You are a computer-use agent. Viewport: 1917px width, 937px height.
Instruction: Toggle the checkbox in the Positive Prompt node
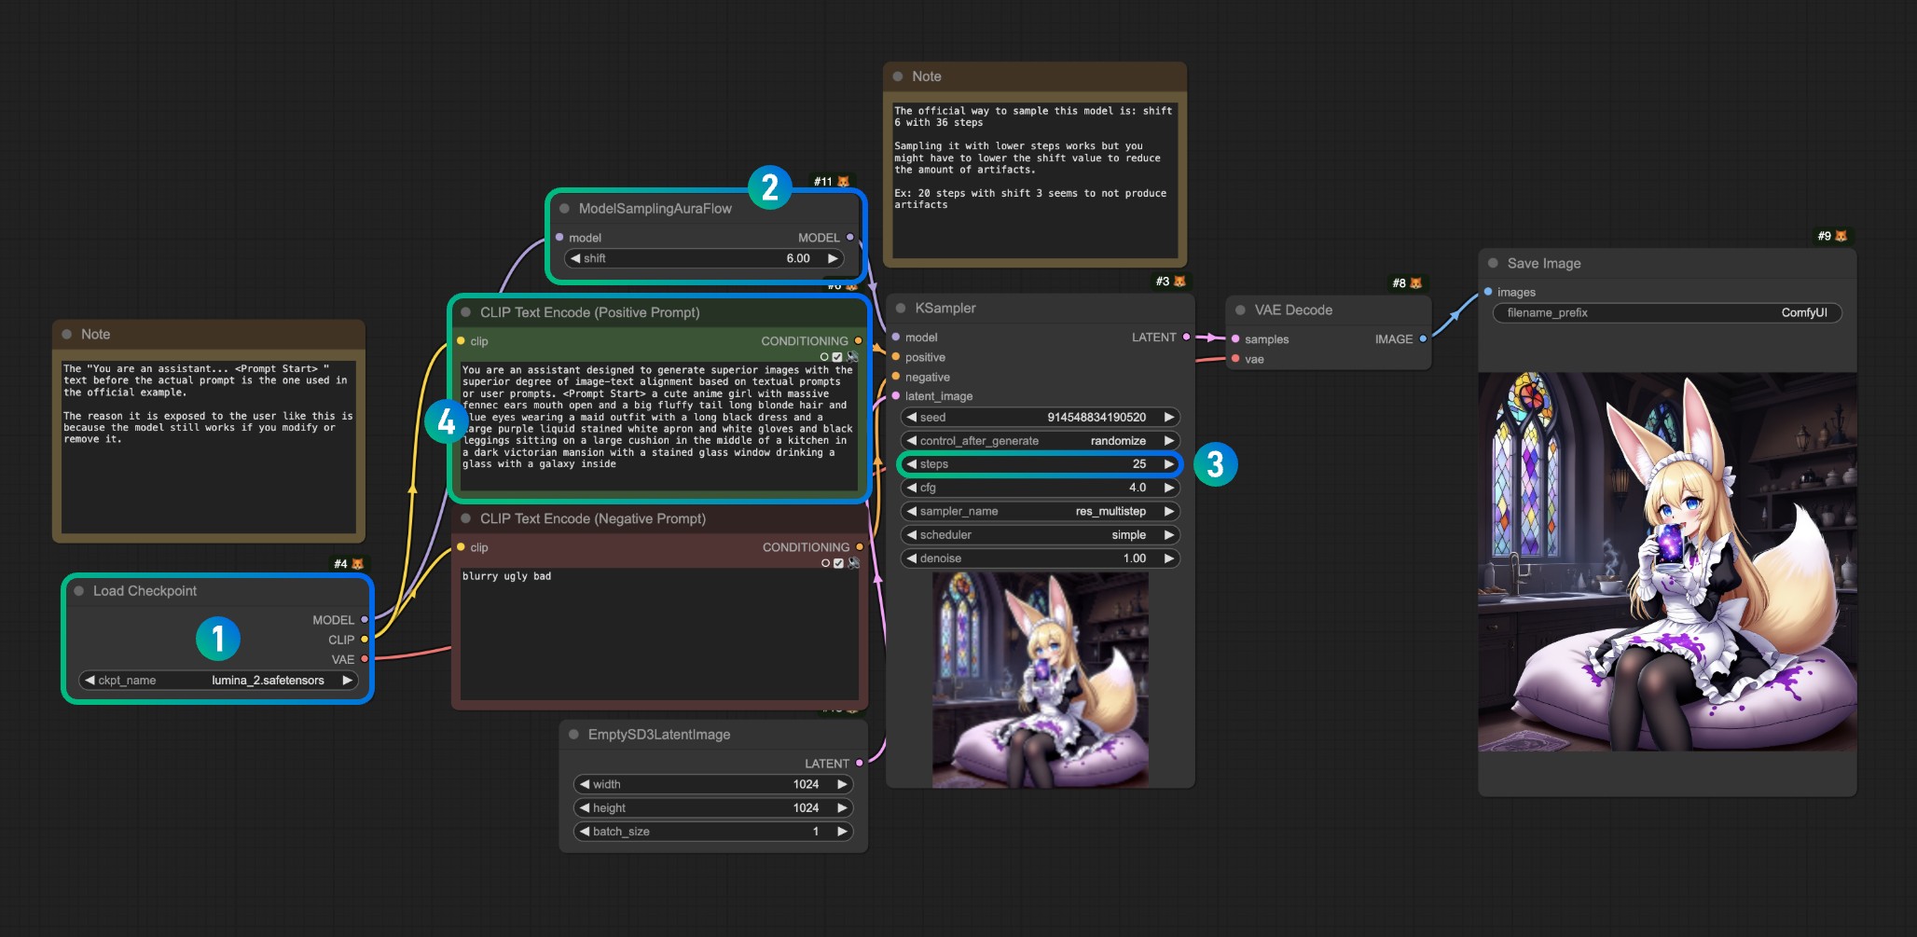837,357
